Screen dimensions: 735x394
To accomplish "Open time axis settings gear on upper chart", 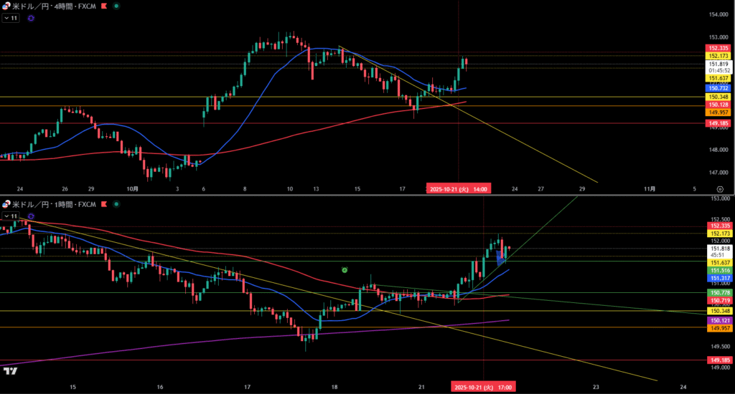I will 720,189.
